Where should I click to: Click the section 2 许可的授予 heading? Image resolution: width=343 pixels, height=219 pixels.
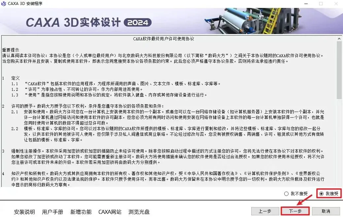tap(87, 106)
